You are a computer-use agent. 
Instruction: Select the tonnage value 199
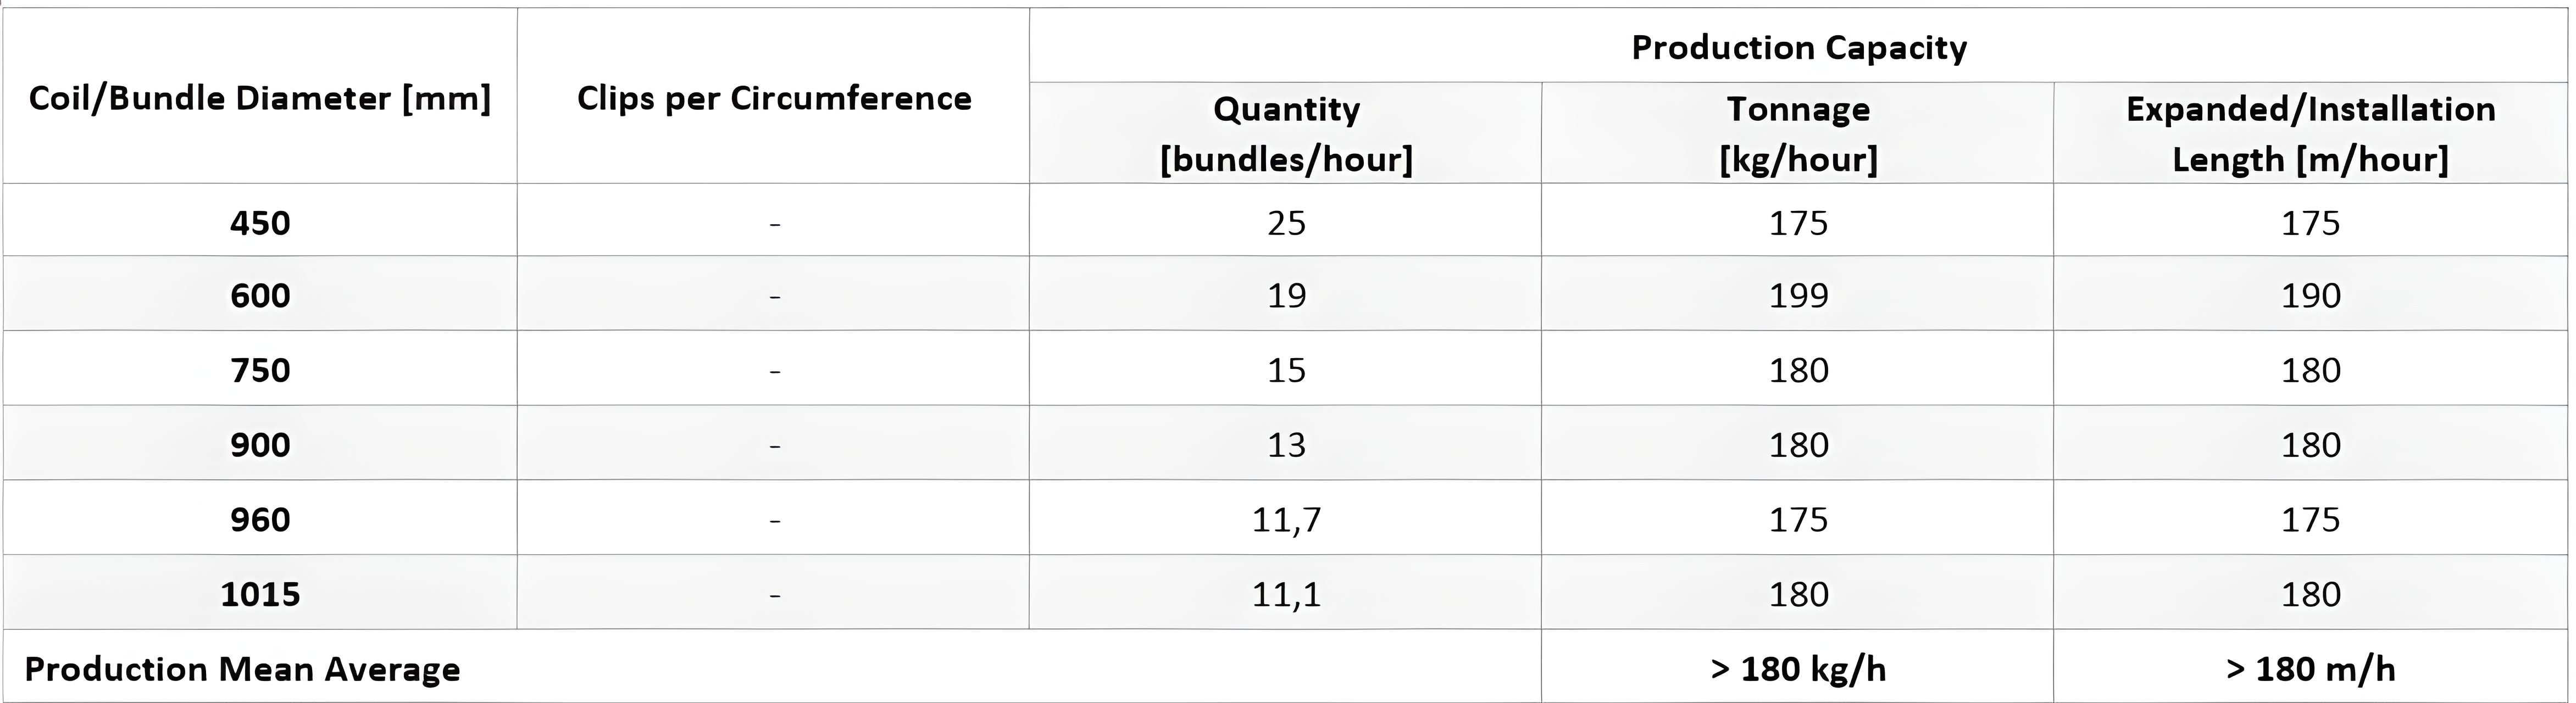tap(1798, 296)
